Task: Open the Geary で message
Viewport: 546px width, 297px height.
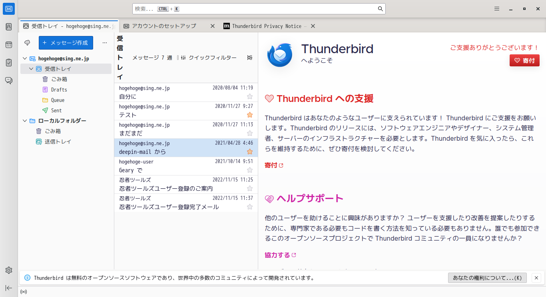Action: pyautogui.click(x=186, y=166)
